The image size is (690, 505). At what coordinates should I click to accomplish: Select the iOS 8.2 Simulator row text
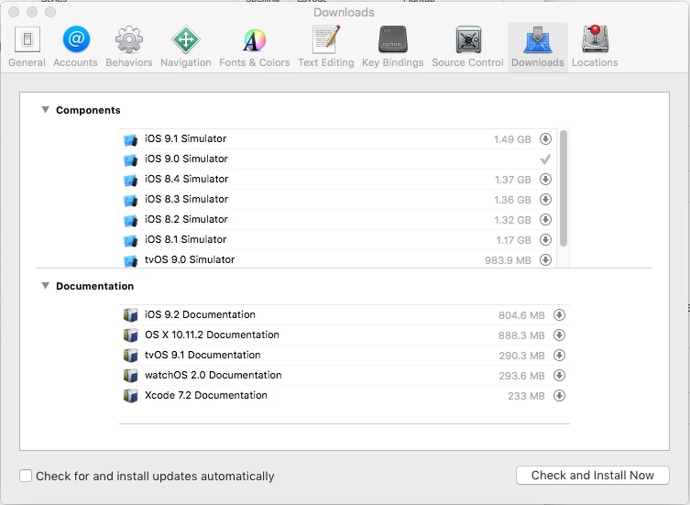(186, 219)
